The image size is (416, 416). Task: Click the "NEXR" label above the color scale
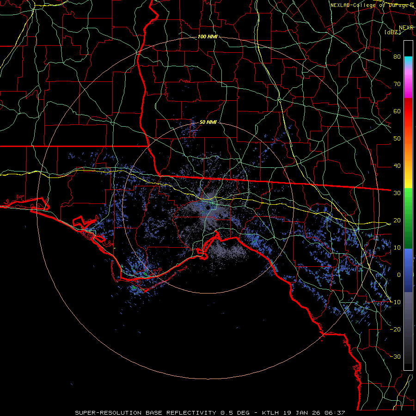(x=406, y=27)
